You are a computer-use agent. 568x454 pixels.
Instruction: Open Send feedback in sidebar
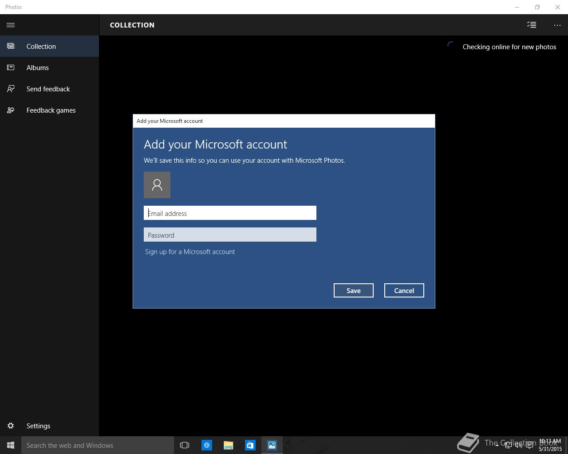click(x=49, y=89)
